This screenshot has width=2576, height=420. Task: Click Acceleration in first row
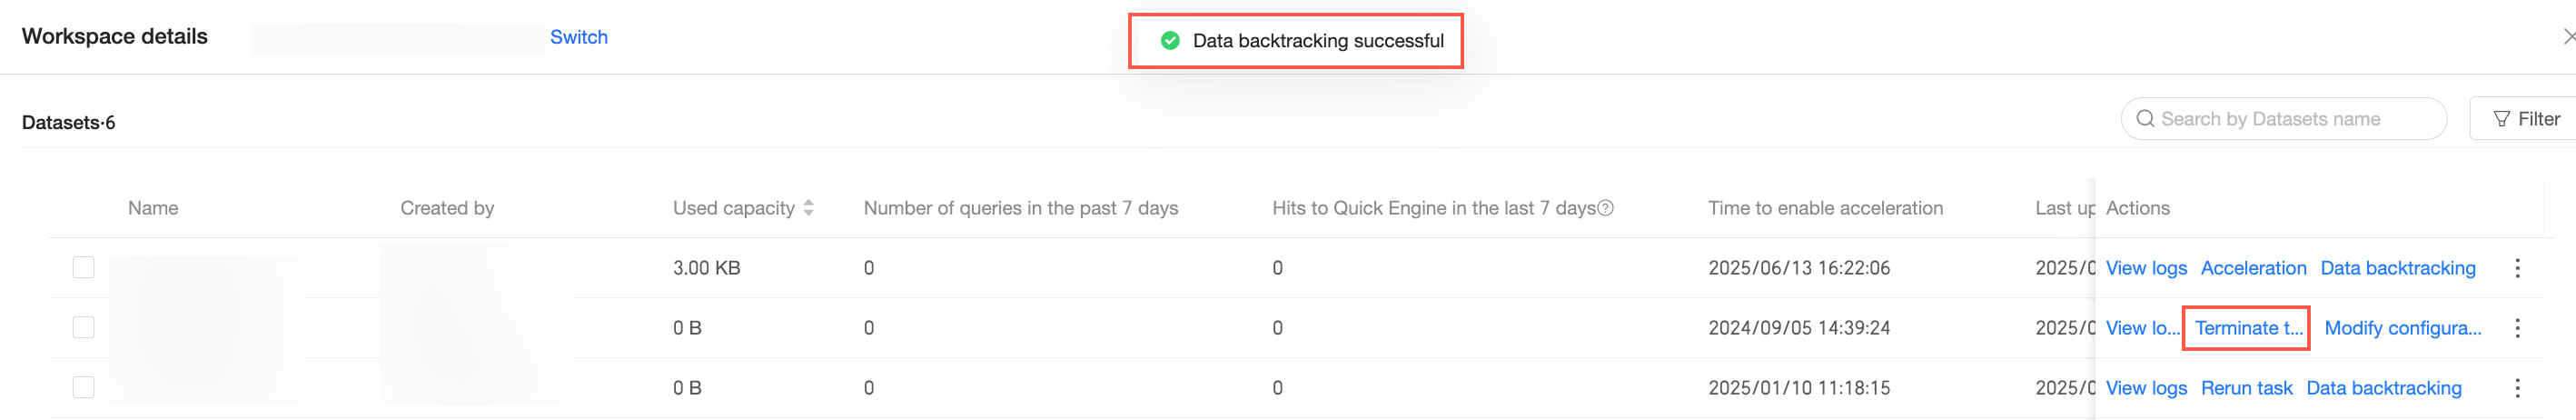pos(2253,268)
